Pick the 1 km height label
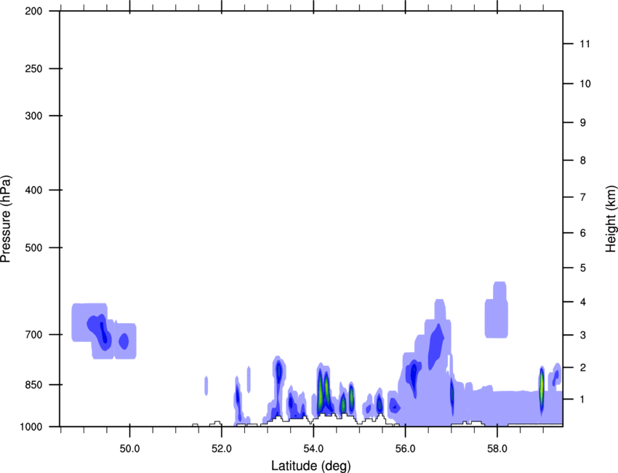 (x=583, y=400)
